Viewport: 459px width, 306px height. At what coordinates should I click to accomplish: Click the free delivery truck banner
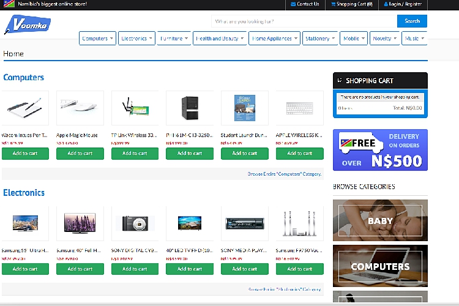pyautogui.click(x=379, y=150)
